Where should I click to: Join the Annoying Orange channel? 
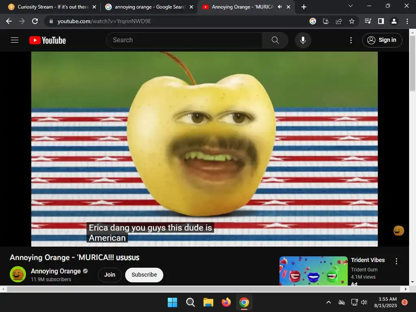click(110, 275)
